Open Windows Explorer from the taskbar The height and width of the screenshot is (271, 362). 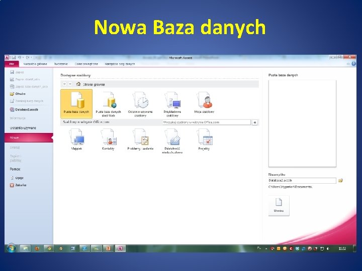click(x=25, y=248)
